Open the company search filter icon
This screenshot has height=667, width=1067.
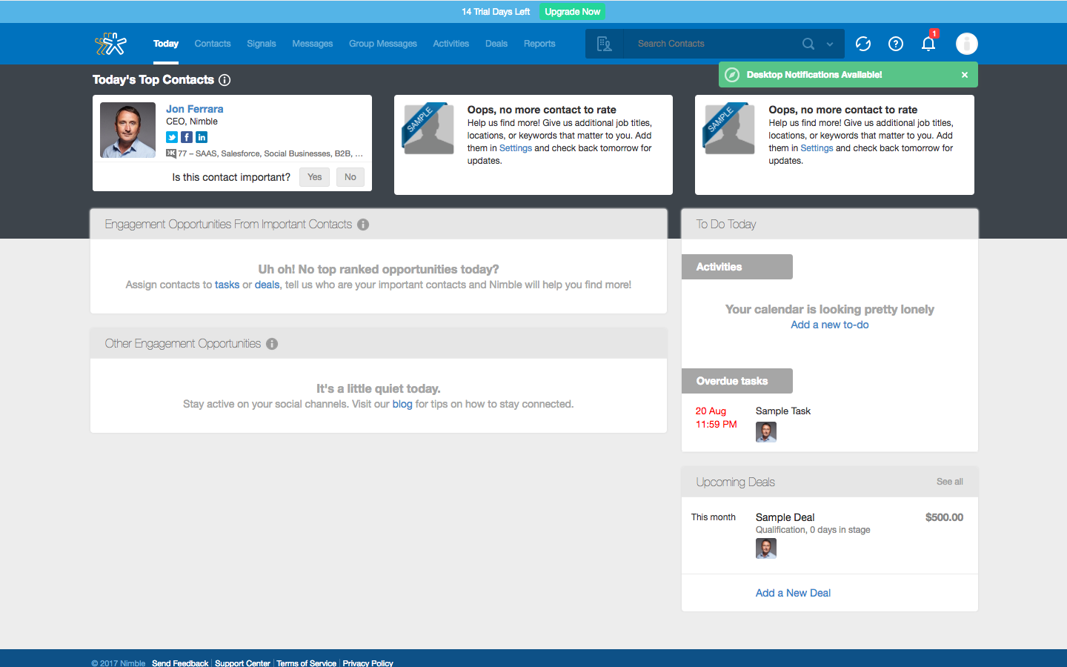coord(605,44)
